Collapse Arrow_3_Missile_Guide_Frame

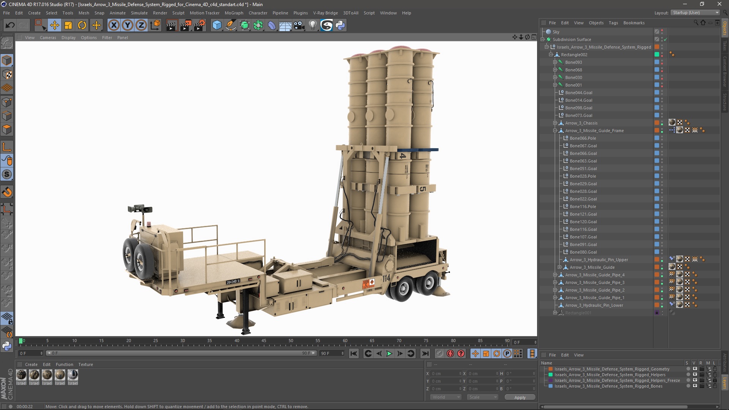coord(555,131)
